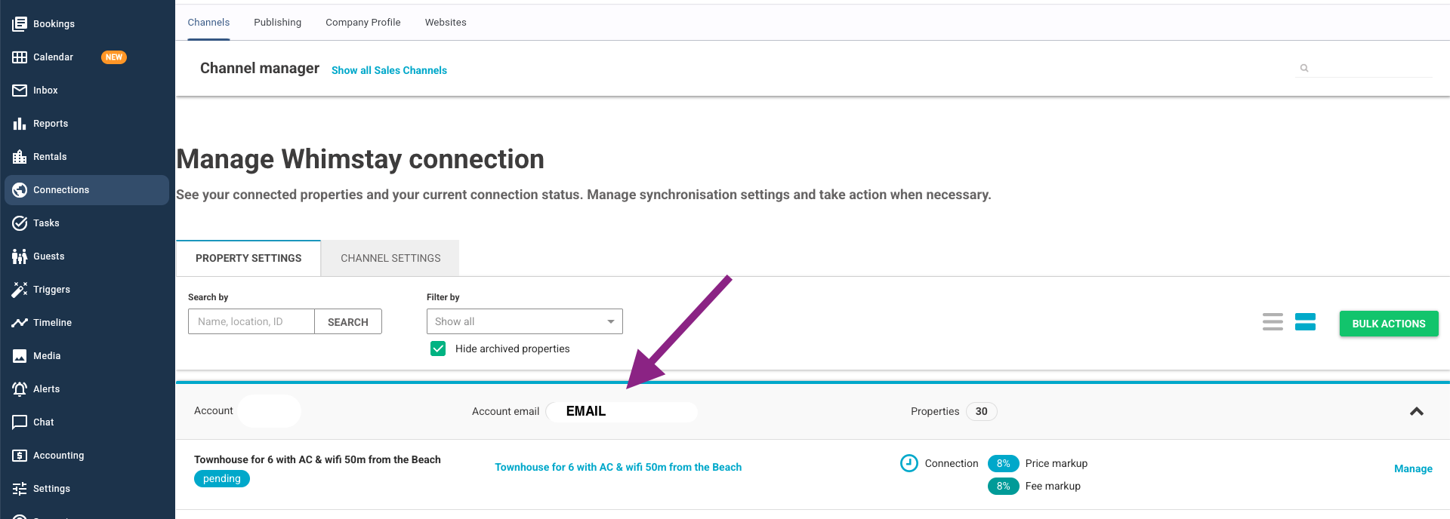Open the Filter by Show all dropdown
This screenshot has width=1450, height=519.
click(x=525, y=321)
